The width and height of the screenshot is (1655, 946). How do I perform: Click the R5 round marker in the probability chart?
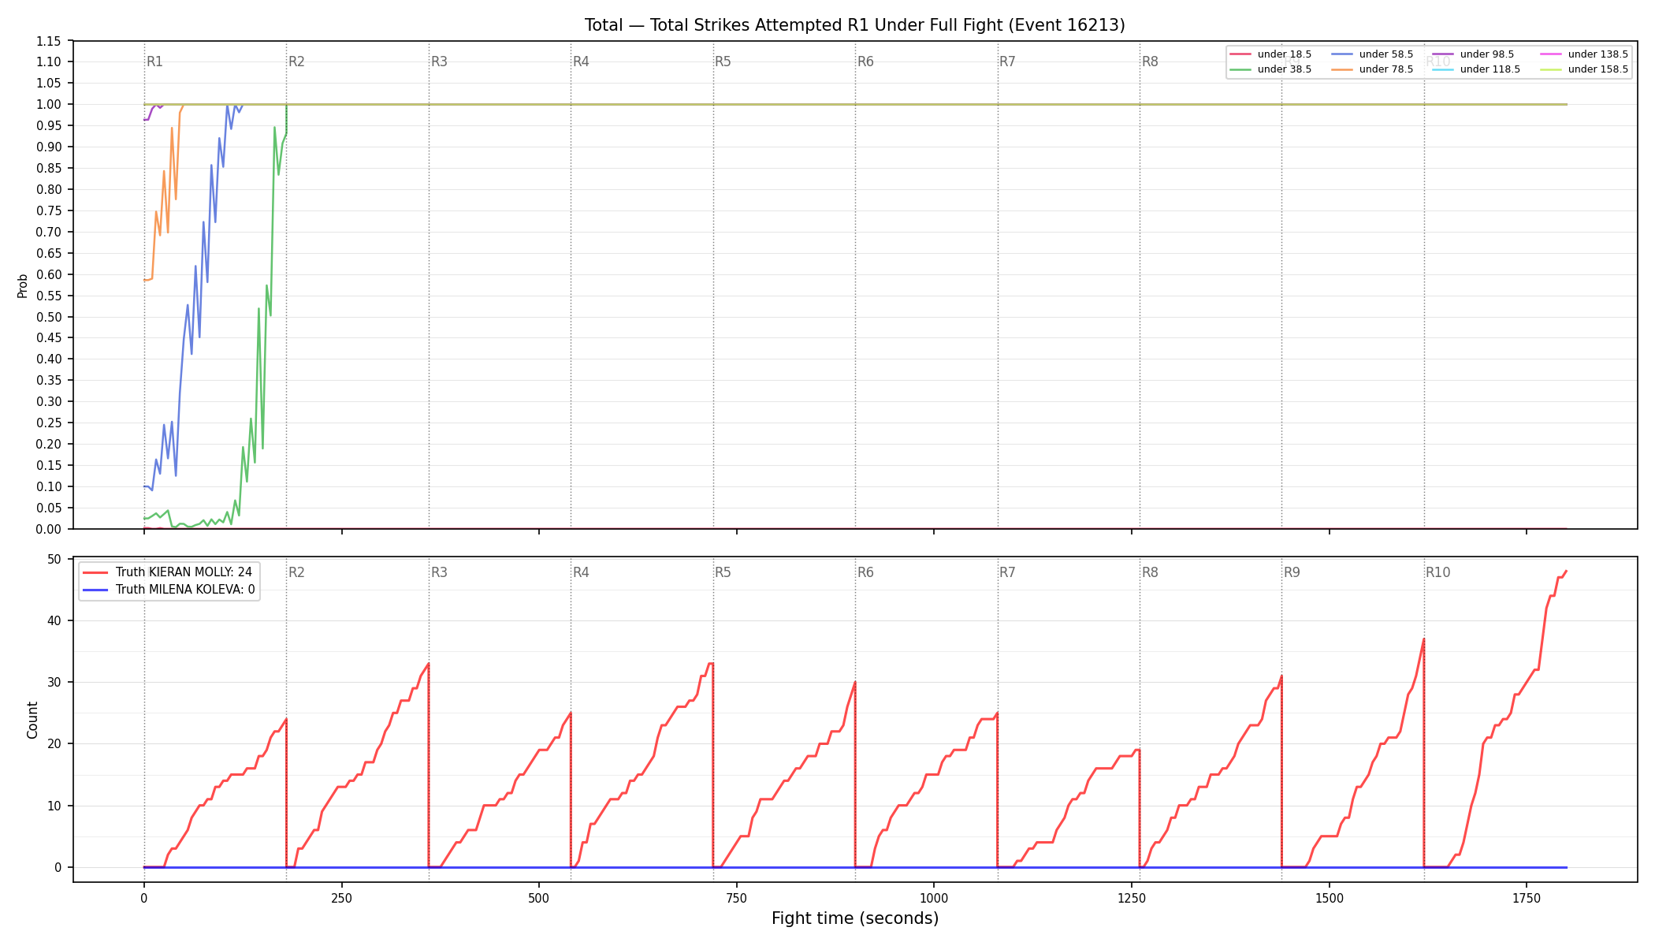click(723, 61)
